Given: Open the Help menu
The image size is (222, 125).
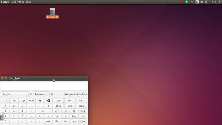Looking at the screenshot, I should [x=28, y=2].
